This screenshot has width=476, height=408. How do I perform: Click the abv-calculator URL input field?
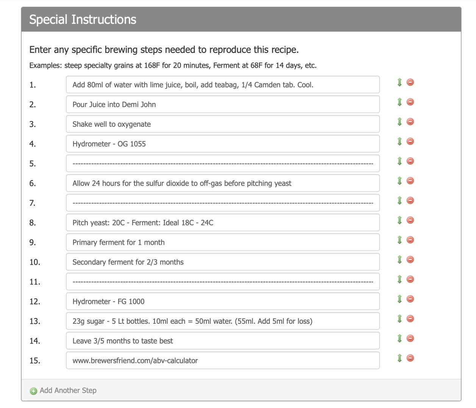pos(223,360)
